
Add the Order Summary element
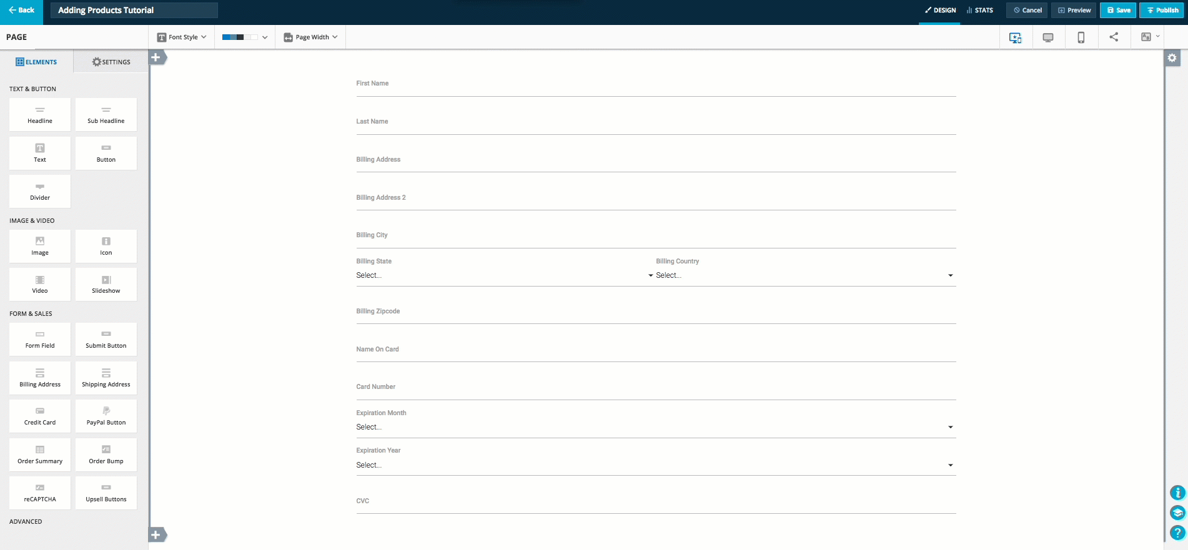click(40, 455)
